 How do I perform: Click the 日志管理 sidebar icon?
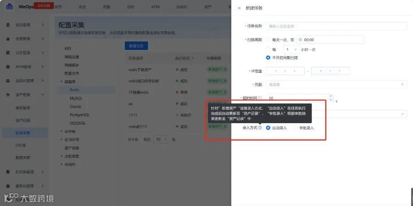pos(8,53)
